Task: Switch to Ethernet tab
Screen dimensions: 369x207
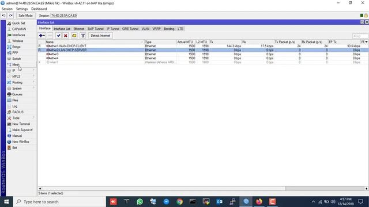Action: point(79,29)
